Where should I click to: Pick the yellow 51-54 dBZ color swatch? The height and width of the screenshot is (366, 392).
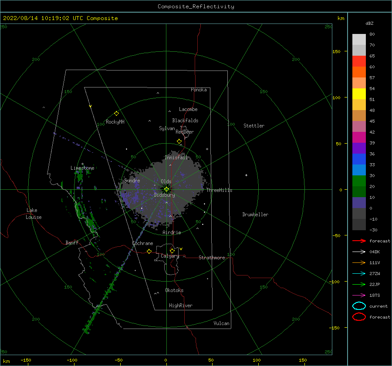(359, 94)
